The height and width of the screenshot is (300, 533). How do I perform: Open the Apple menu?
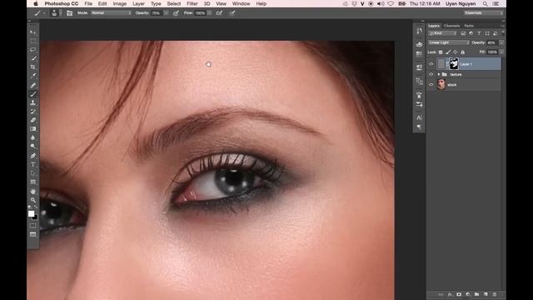click(x=35, y=3)
